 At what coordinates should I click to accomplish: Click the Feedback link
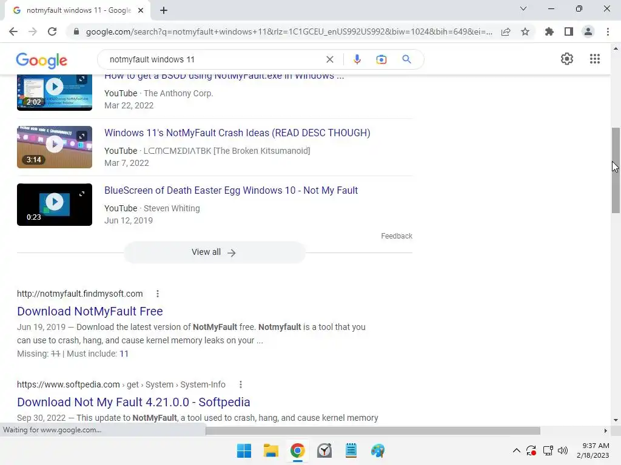coord(397,236)
